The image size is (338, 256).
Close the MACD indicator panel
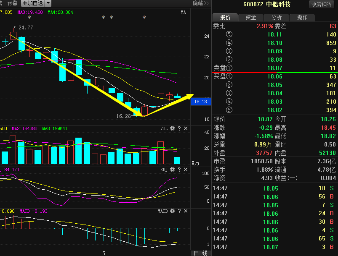[x=186, y=211]
